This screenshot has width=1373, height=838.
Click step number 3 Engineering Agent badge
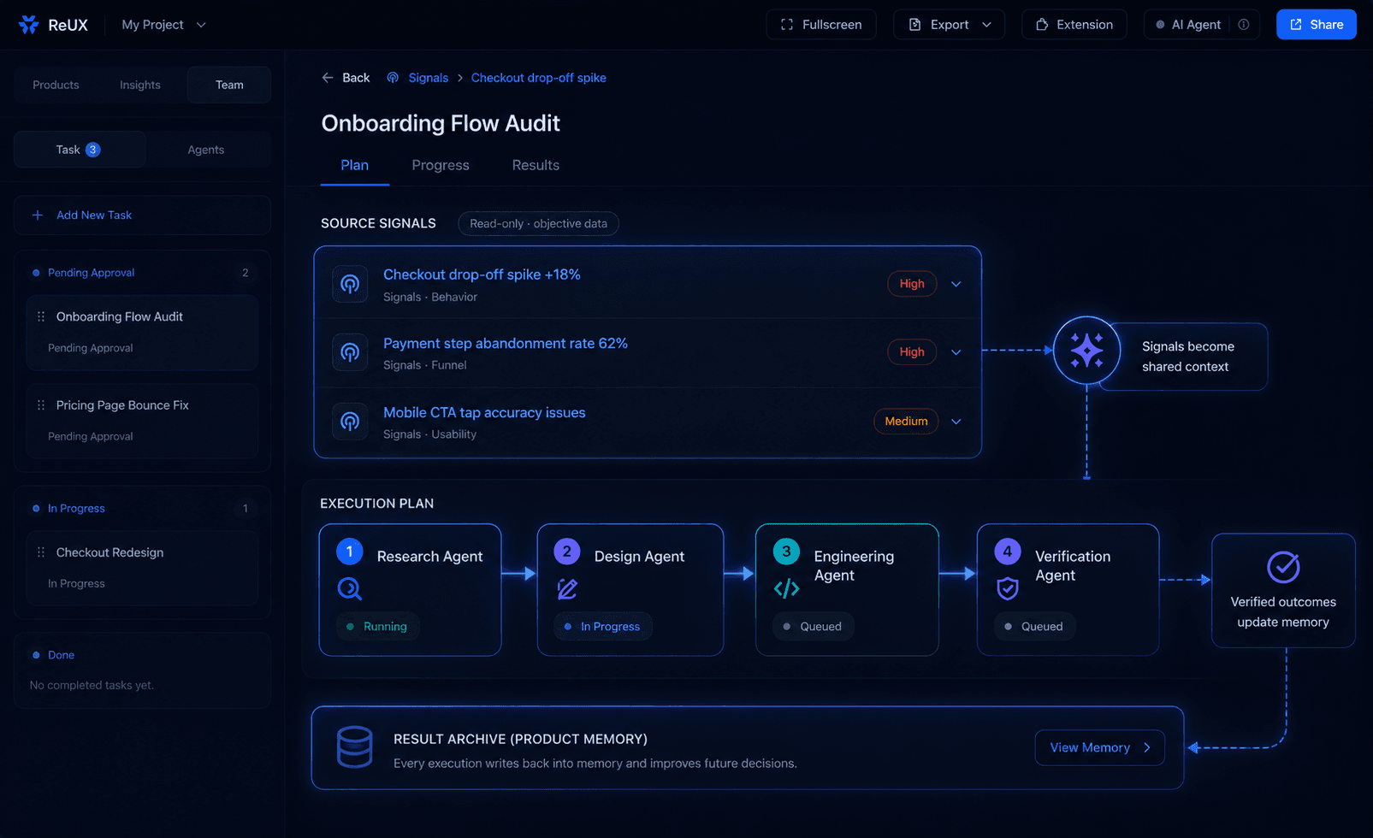pyautogui.click(x=786, y=552)
